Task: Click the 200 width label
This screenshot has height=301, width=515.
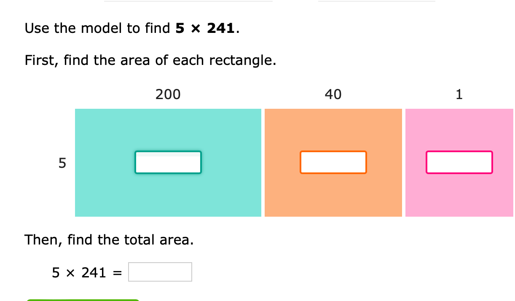Action: (x=168, y=94)
